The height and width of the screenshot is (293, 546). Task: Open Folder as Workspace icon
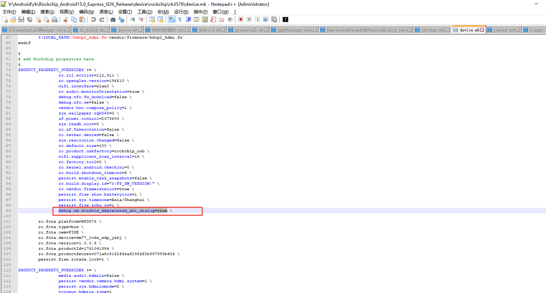click(222, 19)
